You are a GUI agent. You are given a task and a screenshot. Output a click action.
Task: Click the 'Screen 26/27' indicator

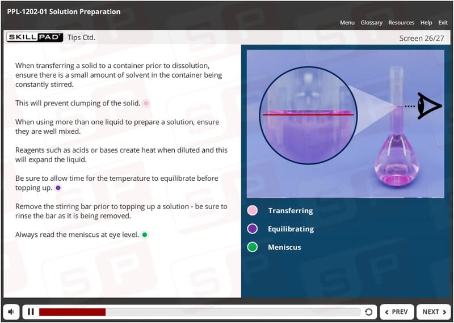coord(421,38)
